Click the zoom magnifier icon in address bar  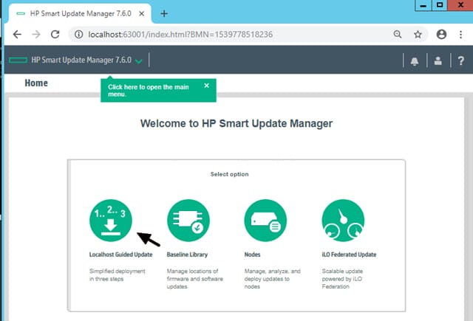[x=398, y=35]
